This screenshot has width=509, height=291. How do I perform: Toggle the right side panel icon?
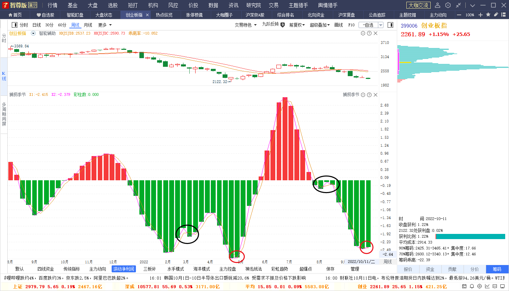tap(390, 25)
